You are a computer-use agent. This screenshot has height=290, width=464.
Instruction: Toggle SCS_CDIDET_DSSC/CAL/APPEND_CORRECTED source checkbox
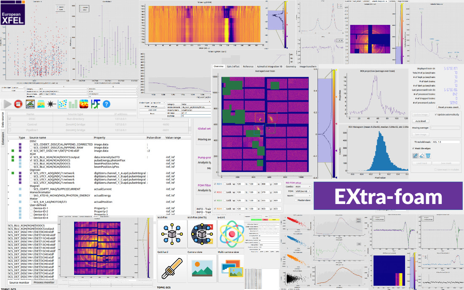click(31, 144)
